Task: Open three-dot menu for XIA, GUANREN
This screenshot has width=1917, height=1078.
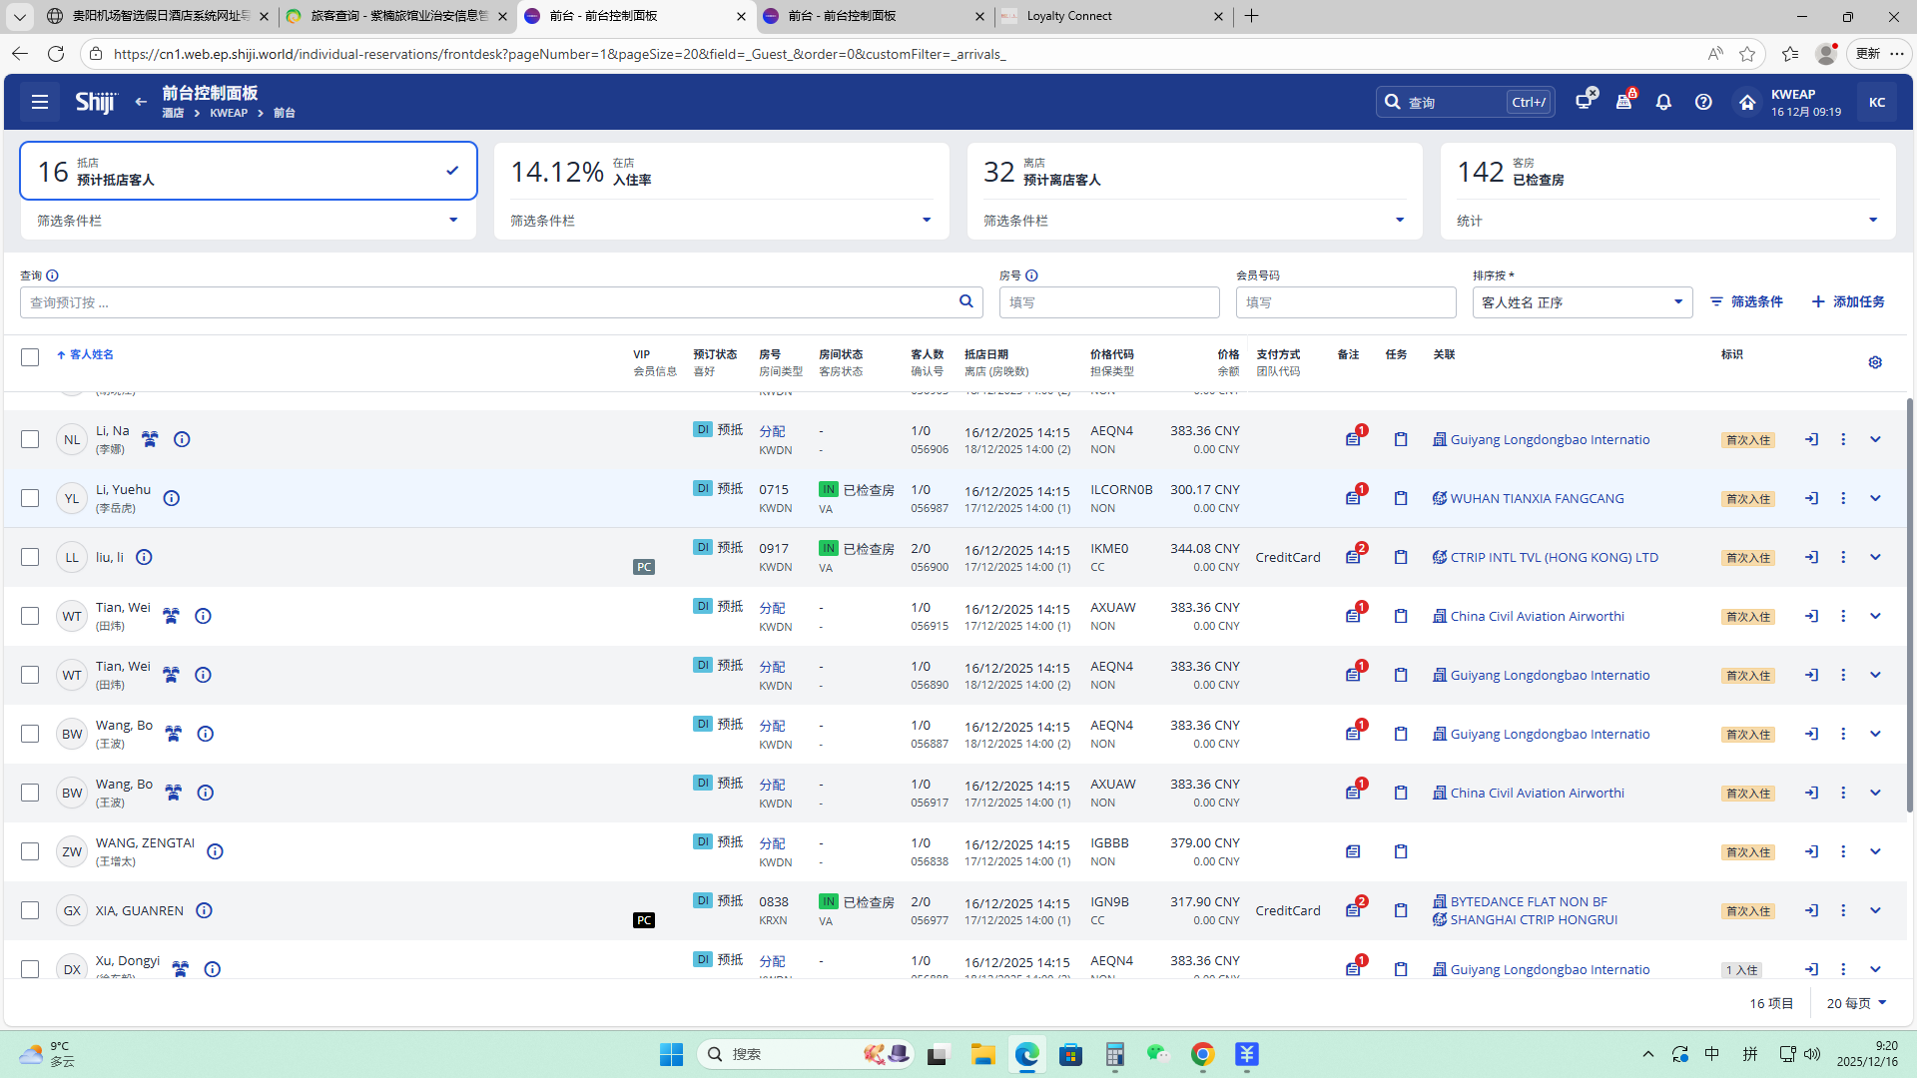Action: click(1843, 910)
